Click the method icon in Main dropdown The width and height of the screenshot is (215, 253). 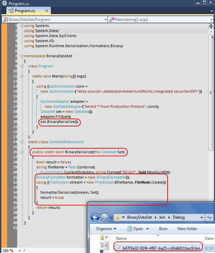112,20
